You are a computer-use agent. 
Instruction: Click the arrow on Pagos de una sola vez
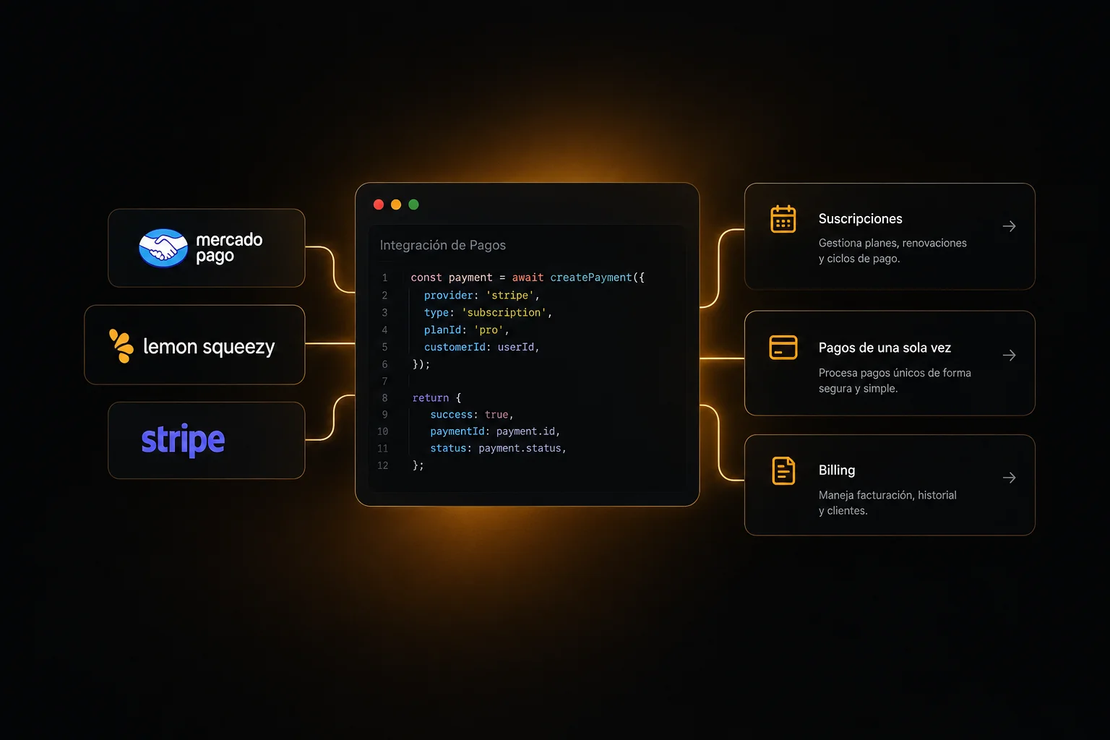pos(1010,356)
